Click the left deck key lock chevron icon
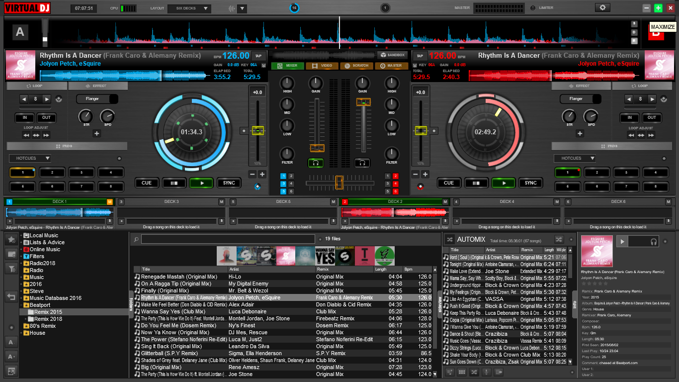 [x=263, y=65]
